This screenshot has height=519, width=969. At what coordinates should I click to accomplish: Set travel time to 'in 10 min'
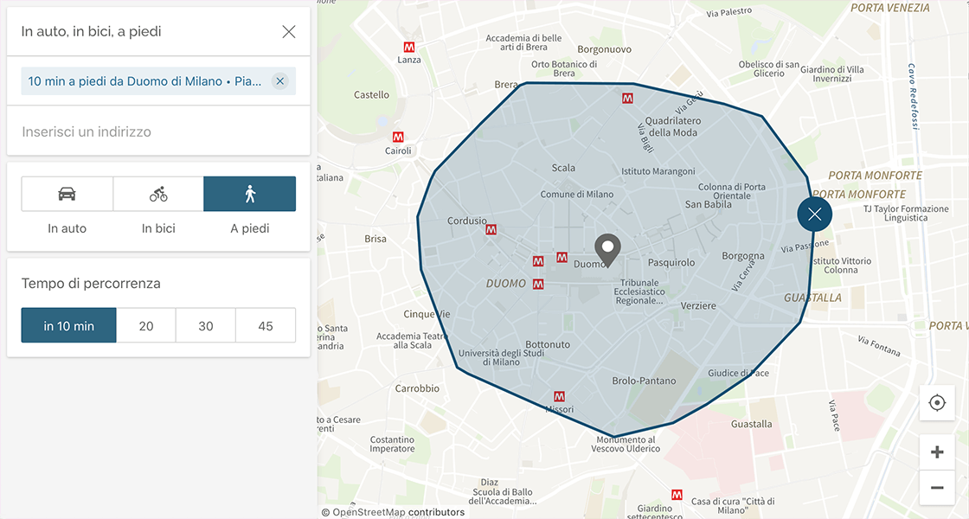click(68, 325)
